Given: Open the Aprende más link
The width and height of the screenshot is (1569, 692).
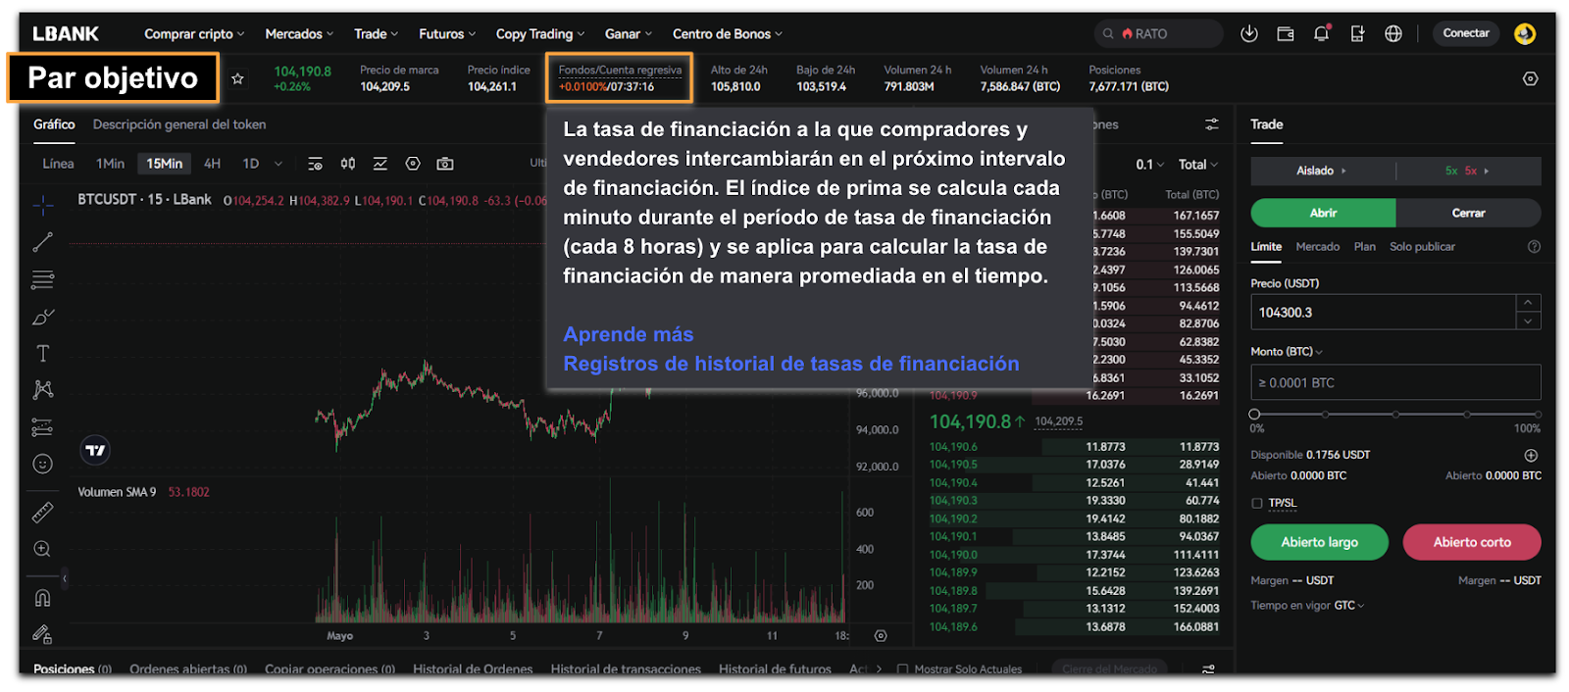Looking at the screenshot, I should (628, 334).
